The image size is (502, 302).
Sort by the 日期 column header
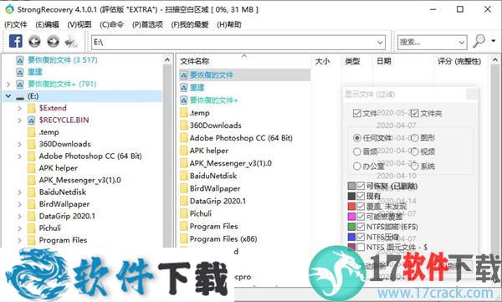383,61
